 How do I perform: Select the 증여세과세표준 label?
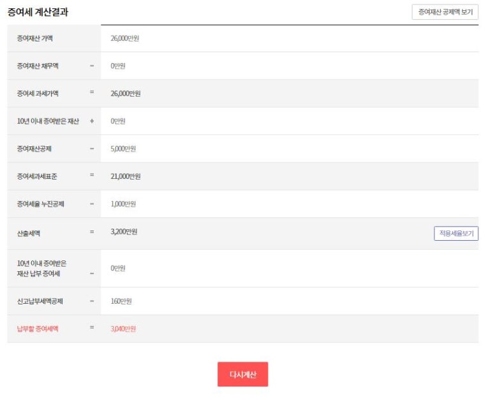37,176
